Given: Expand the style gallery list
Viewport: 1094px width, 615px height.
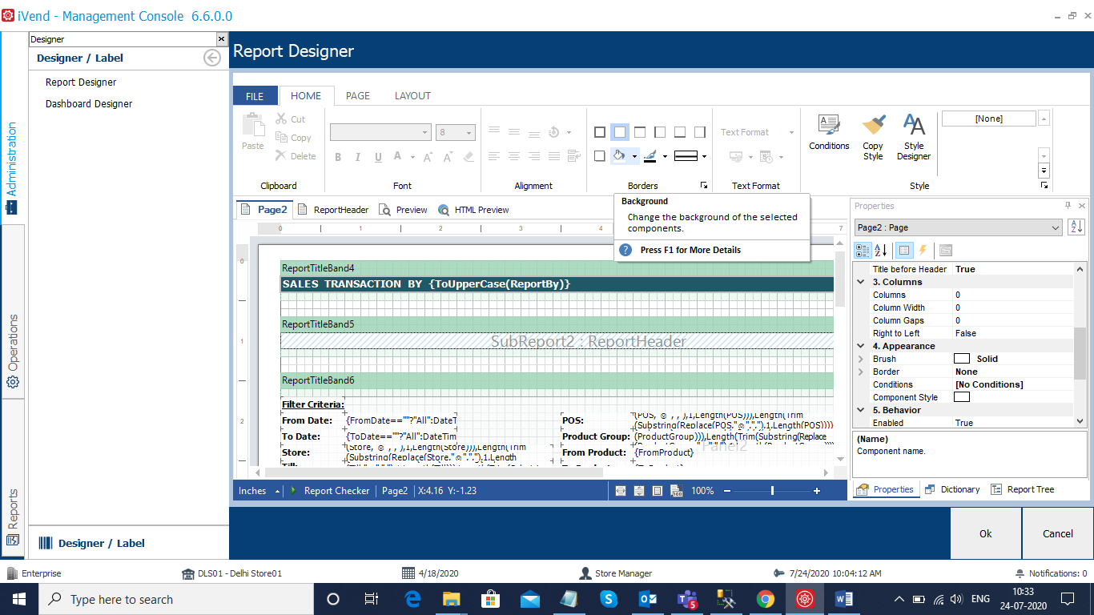Looking at the screenshot, I should (1044, 171).
